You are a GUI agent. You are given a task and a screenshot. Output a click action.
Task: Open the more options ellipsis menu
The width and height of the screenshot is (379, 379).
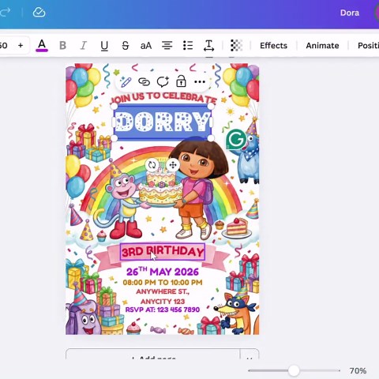point(200,82)
